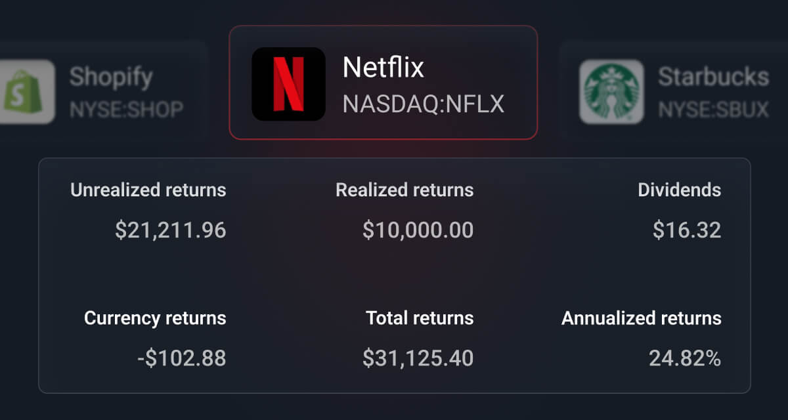
Task: Select the $31,125.40 total returns value
Action: click(418, 358)
